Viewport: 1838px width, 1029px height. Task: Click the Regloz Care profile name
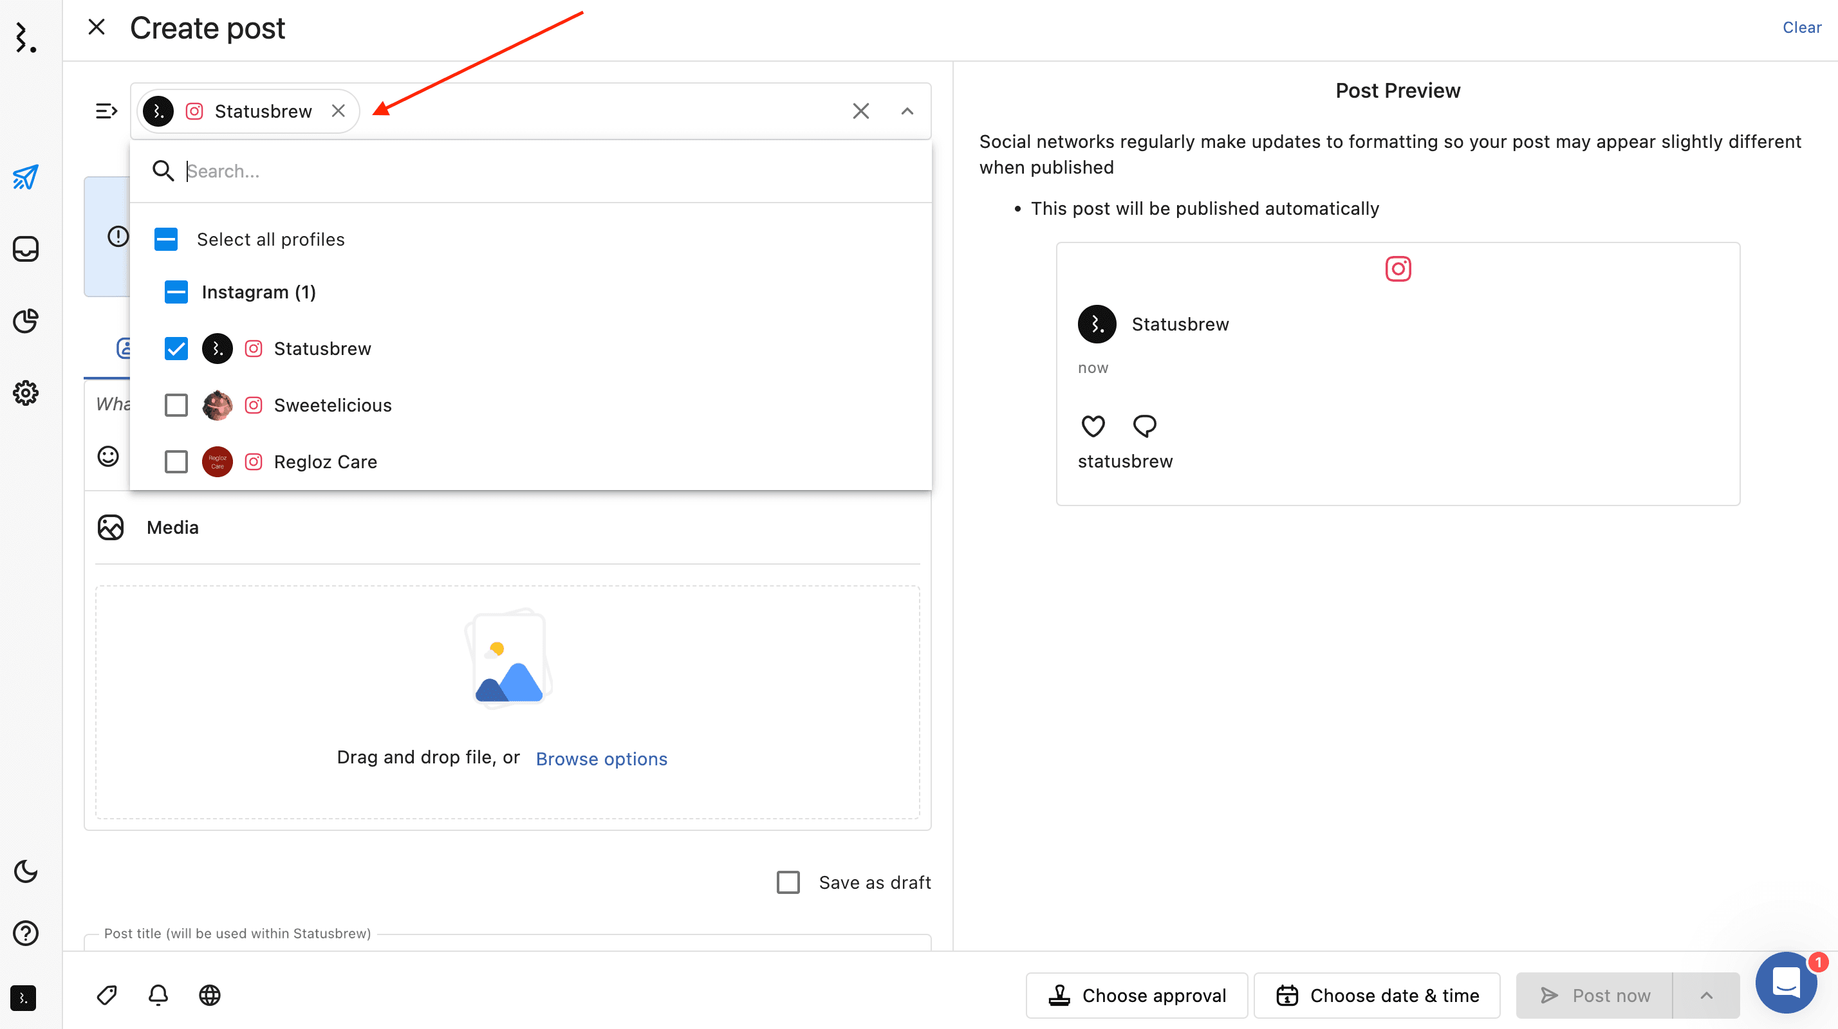pyautogui.click(x=326, y=461)
